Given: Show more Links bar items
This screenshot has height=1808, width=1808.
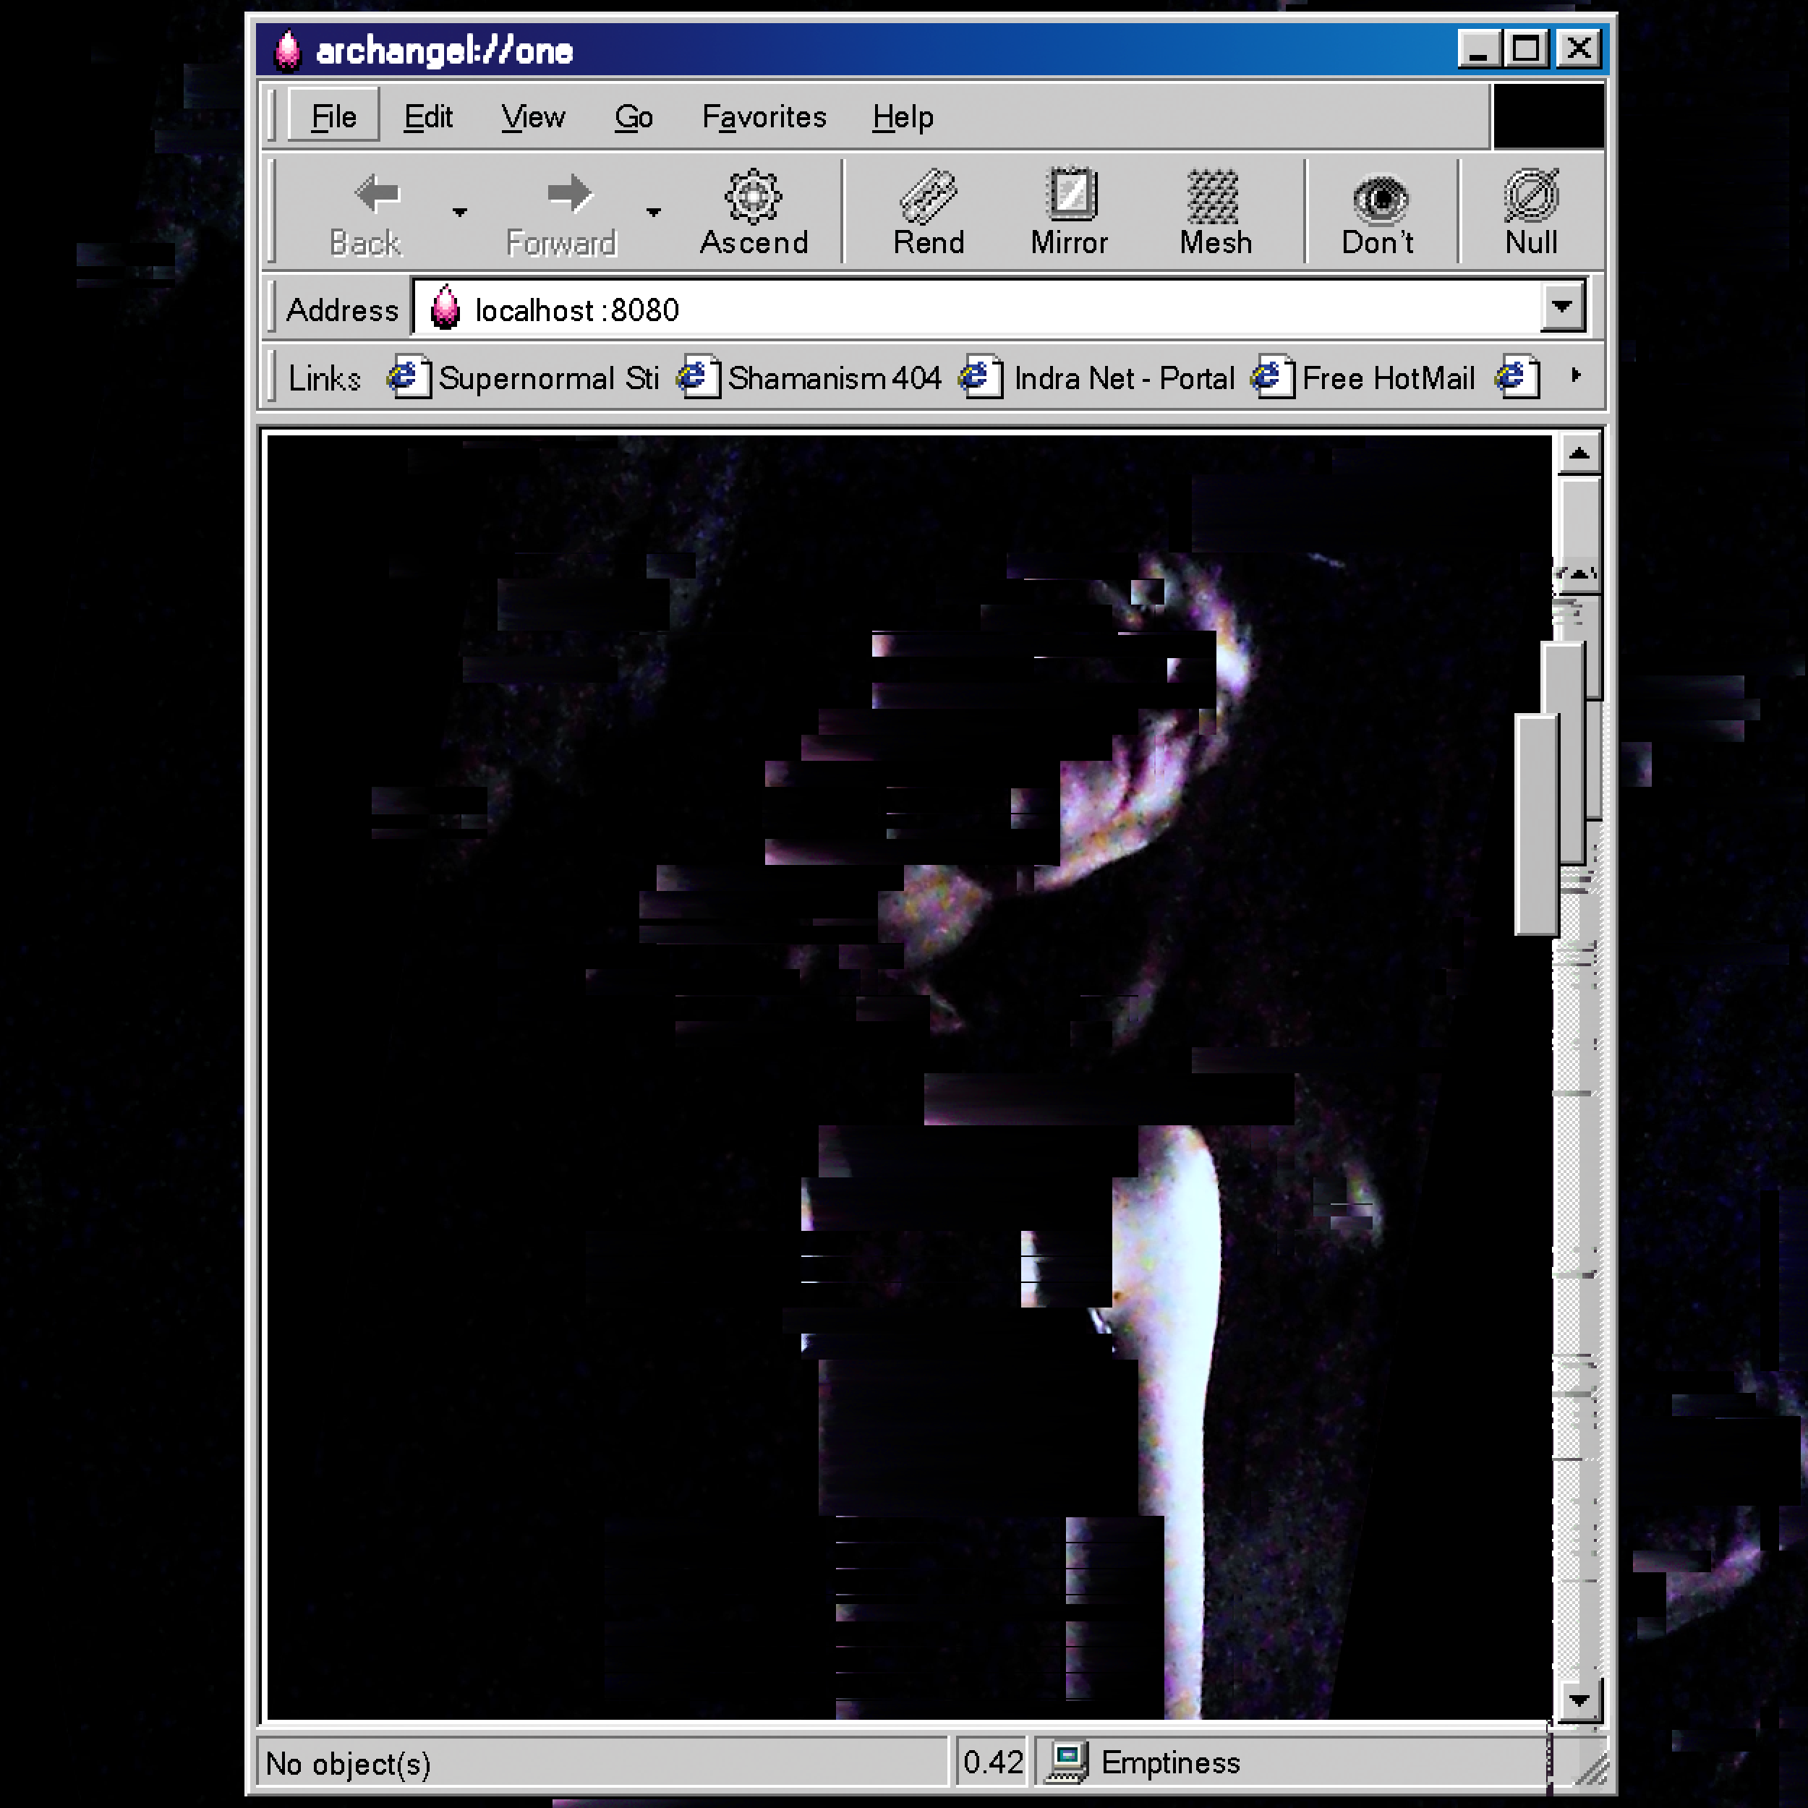Looking at the screenshot, I should [x=1576, y=375].
